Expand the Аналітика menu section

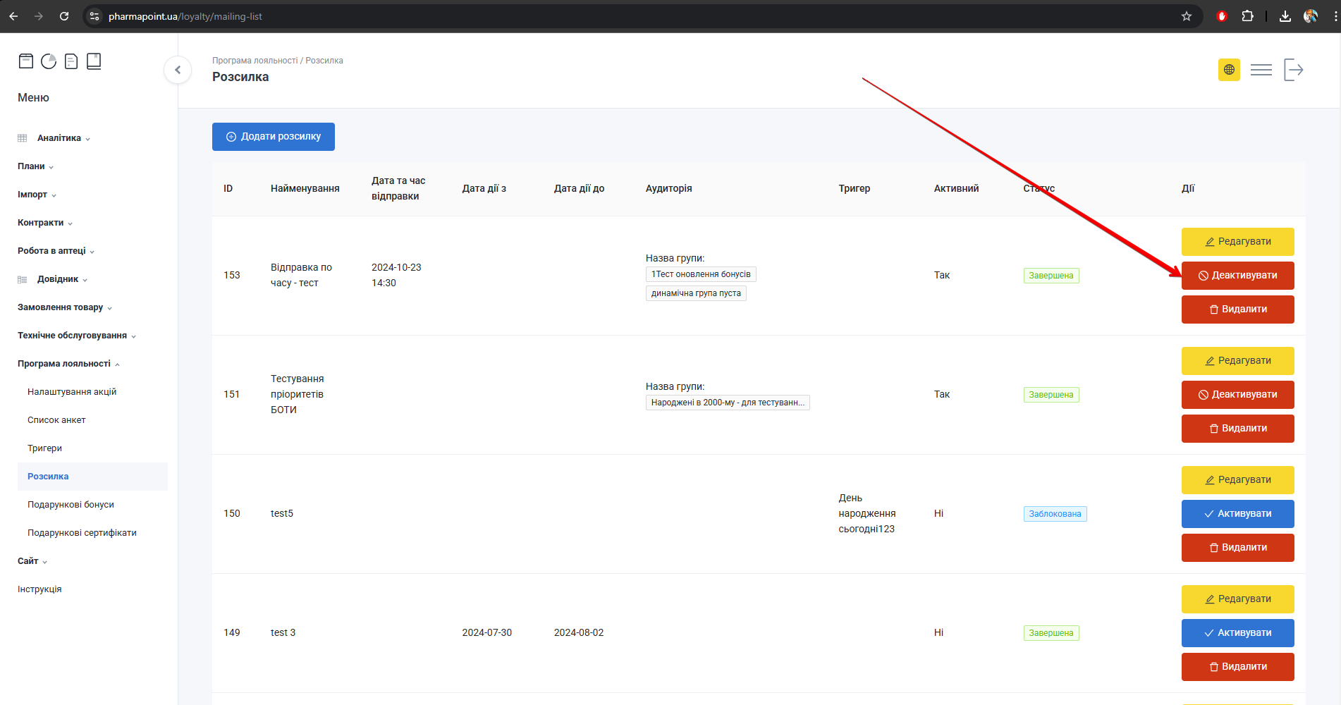point(59,138)
